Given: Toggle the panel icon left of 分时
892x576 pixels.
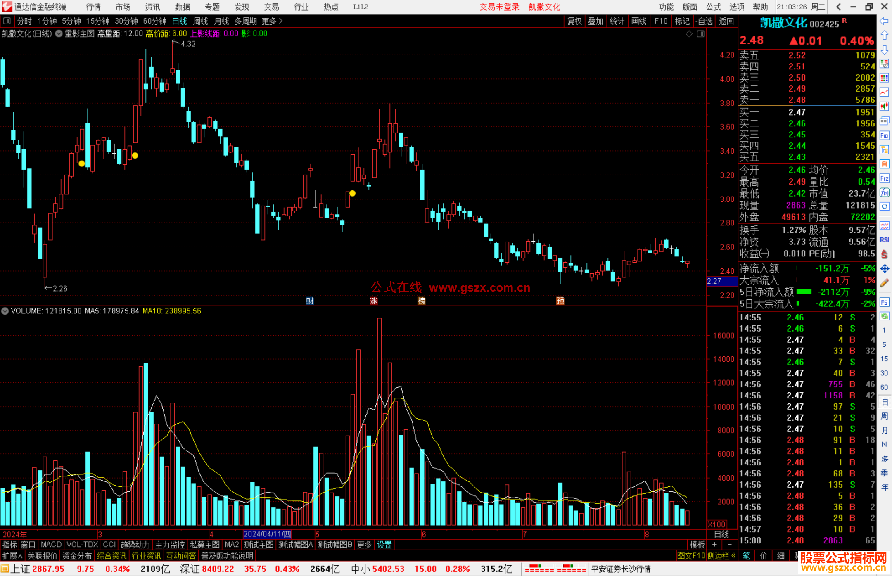Looking at the screenshot, I should 7,21.
